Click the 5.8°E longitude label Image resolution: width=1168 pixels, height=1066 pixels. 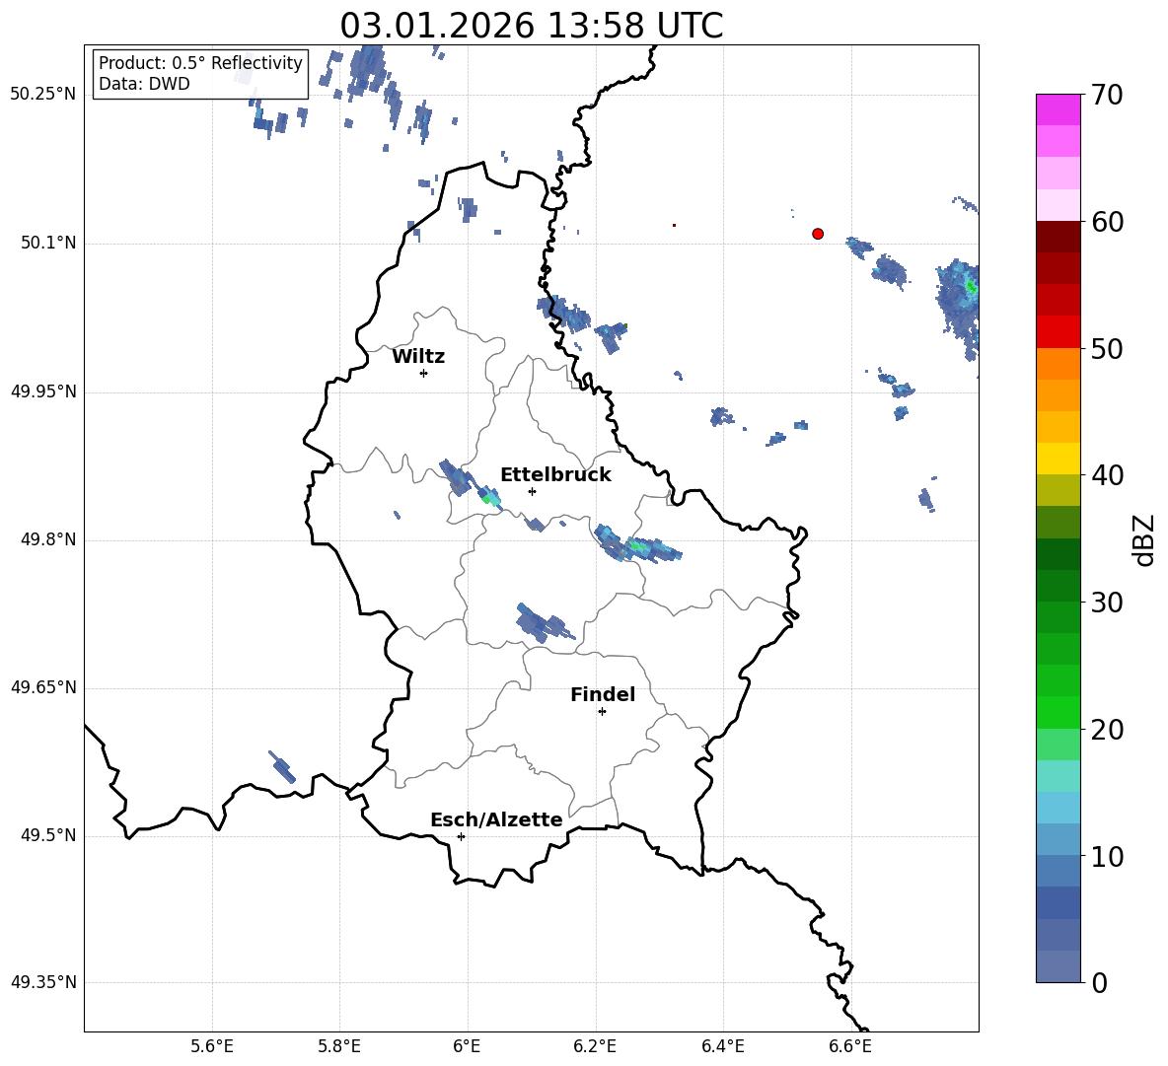point(339,1046)
